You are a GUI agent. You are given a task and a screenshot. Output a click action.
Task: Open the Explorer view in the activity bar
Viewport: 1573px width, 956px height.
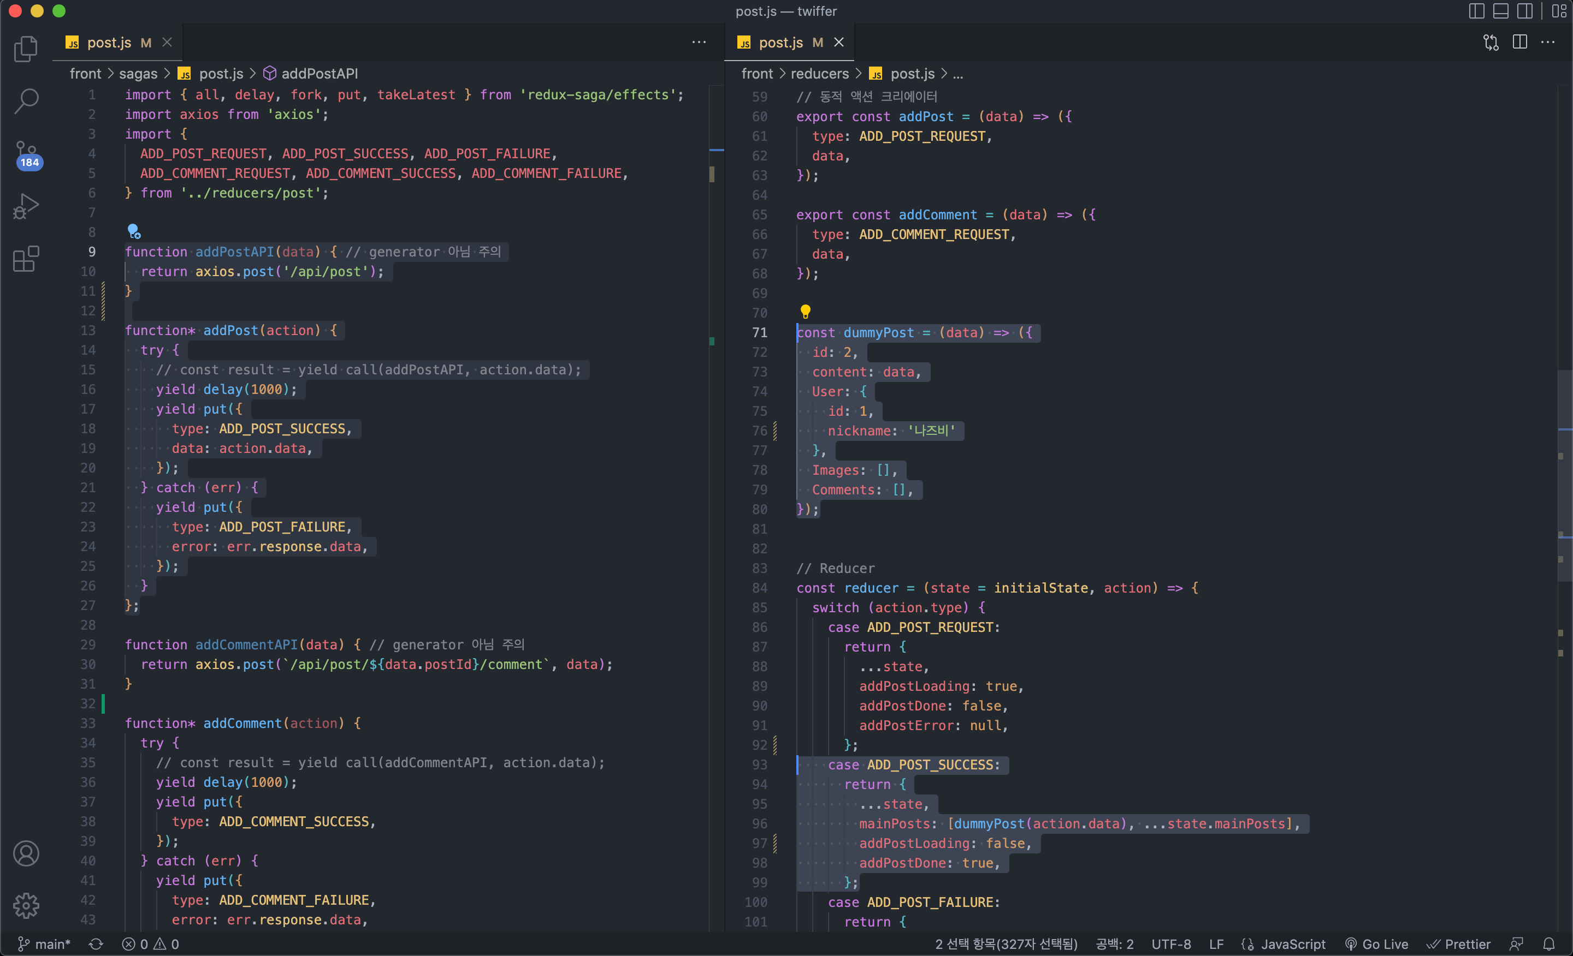coord(26,49)
